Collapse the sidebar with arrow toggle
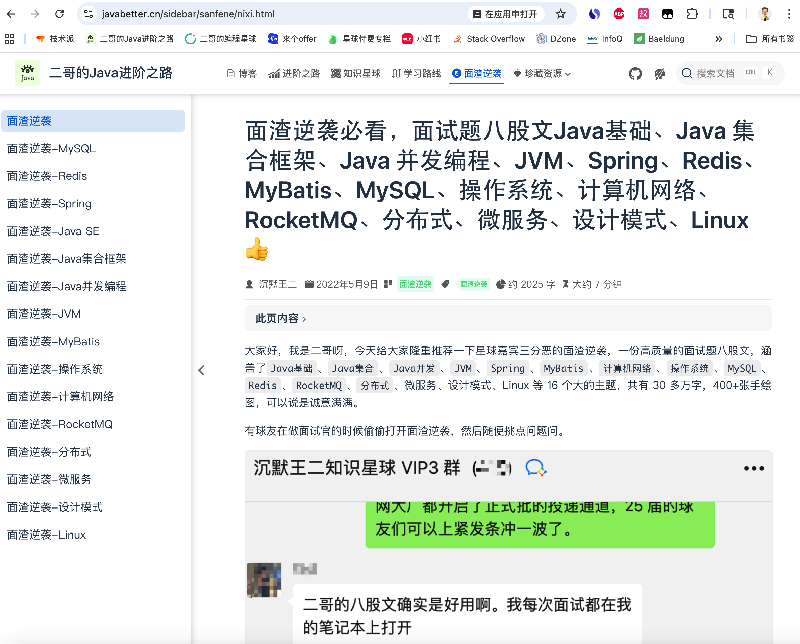The image size is (800, 644). click(201, 370)
